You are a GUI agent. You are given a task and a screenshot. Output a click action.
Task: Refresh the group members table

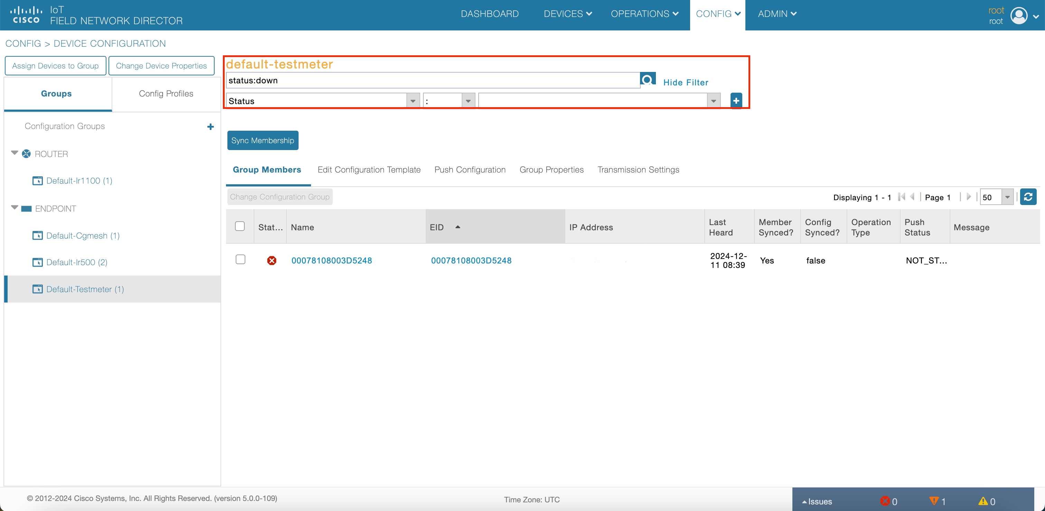pyautogui.click(x=1028, y=197)
